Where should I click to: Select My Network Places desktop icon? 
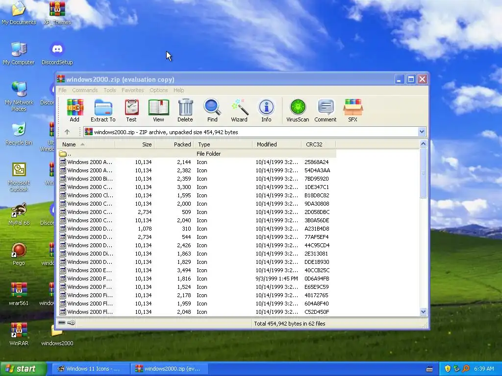click(x=19, y=96)
